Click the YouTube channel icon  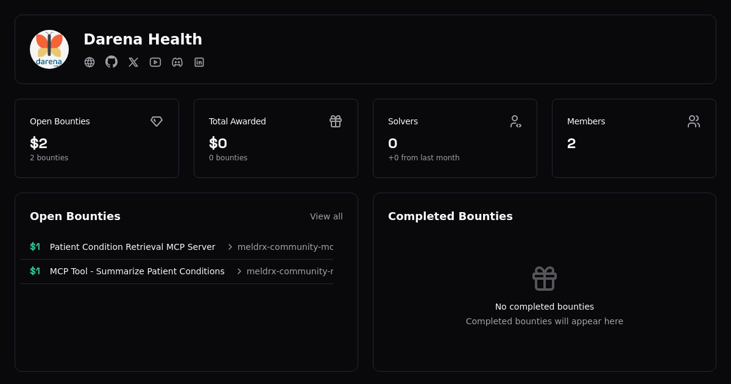click(x=155, y=62)
